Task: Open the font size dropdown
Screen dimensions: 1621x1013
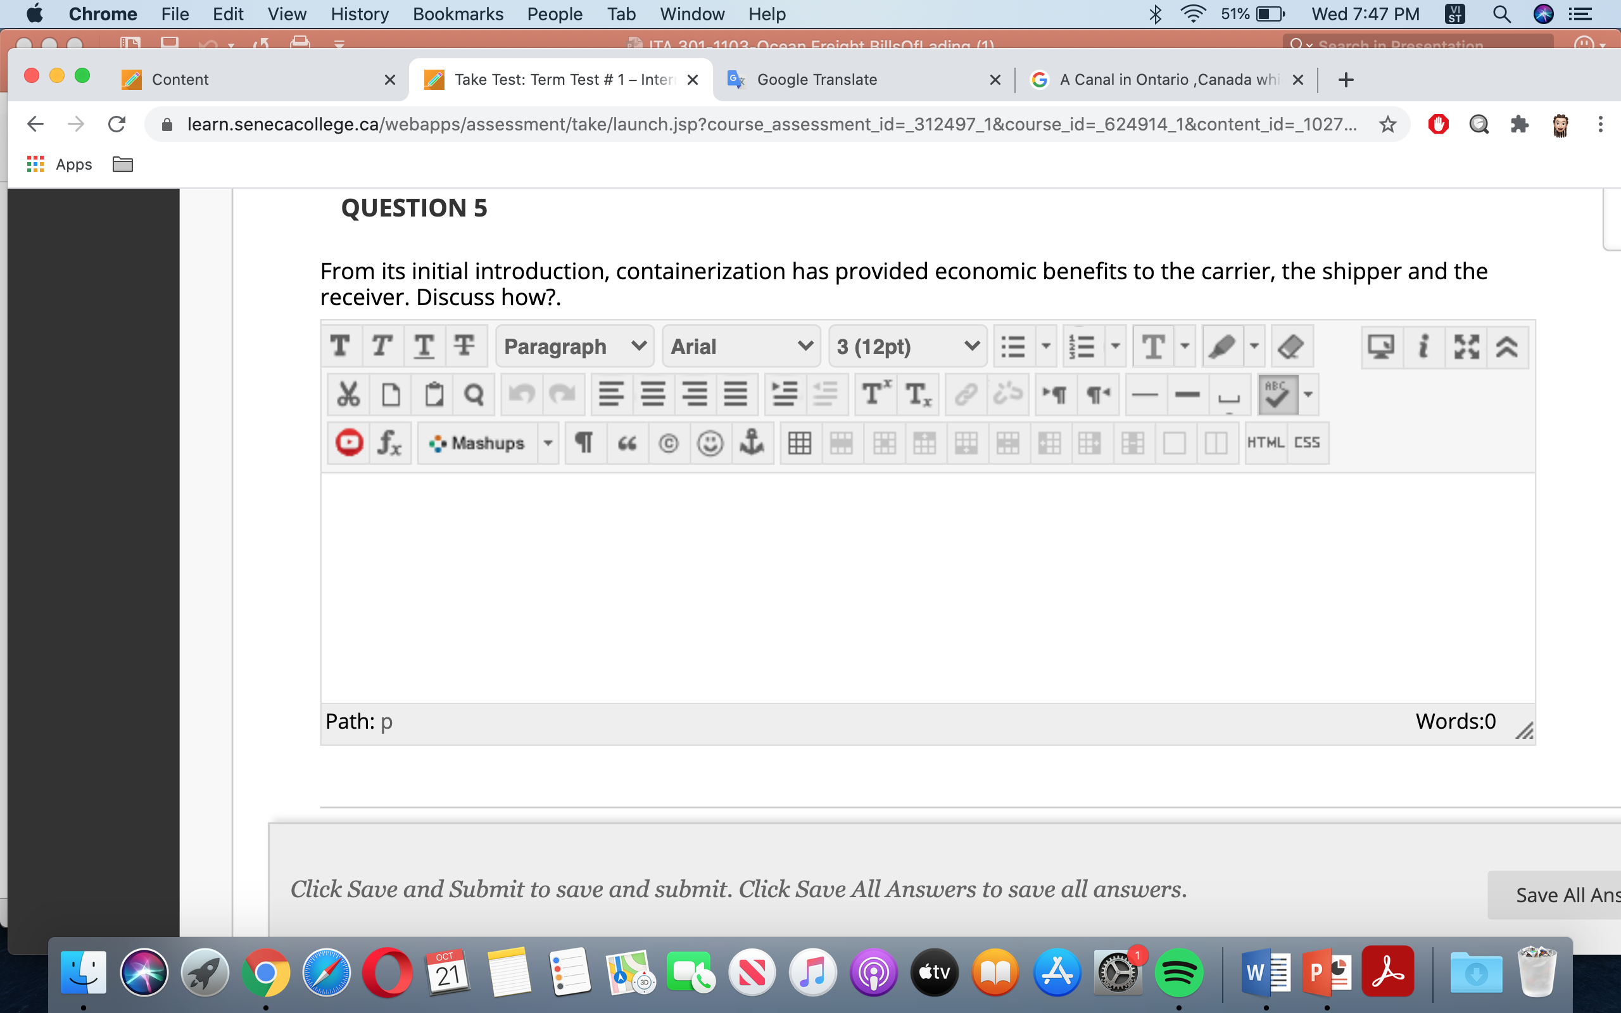Action: (x=906, y=346)
